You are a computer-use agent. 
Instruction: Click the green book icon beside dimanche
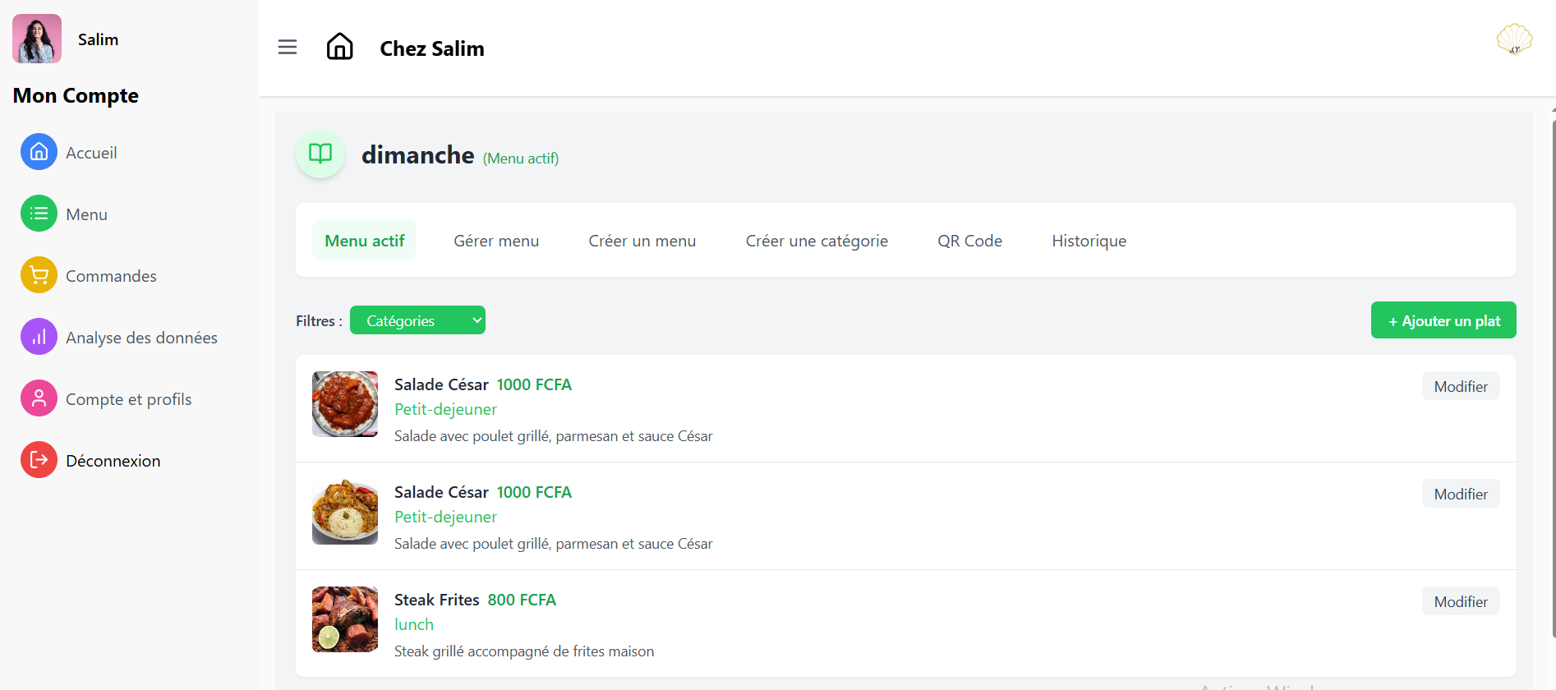[x=320, y=154]
